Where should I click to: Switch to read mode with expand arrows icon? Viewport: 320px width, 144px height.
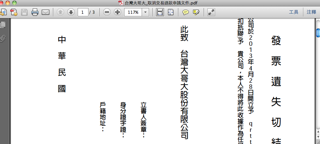coord(211,12)
